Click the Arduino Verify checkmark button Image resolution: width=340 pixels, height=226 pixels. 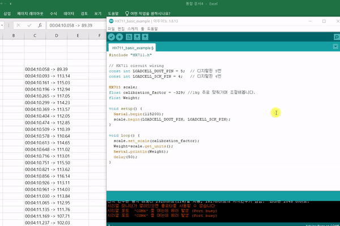tap(111, 37)
